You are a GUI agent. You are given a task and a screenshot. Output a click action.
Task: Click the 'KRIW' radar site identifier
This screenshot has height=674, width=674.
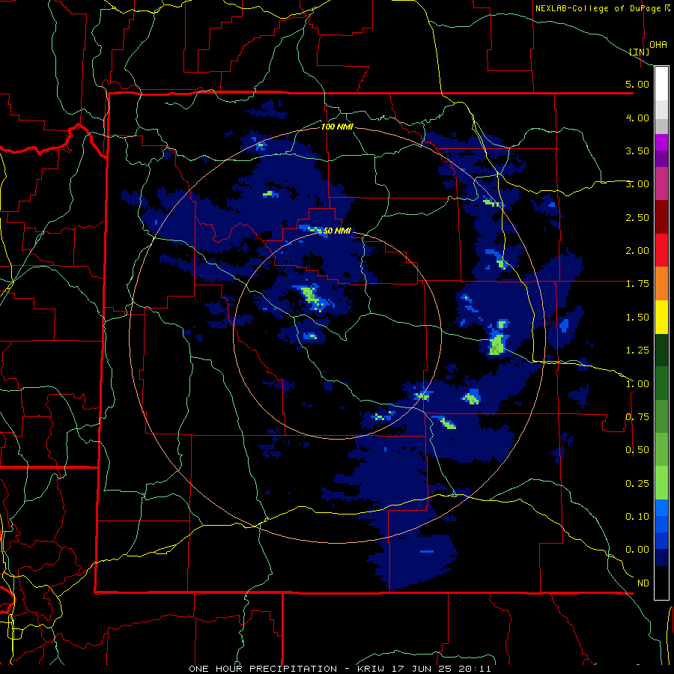[370, 669]
